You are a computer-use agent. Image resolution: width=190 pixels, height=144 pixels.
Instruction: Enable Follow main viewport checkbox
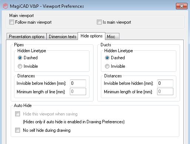click(x=12, y=22)
